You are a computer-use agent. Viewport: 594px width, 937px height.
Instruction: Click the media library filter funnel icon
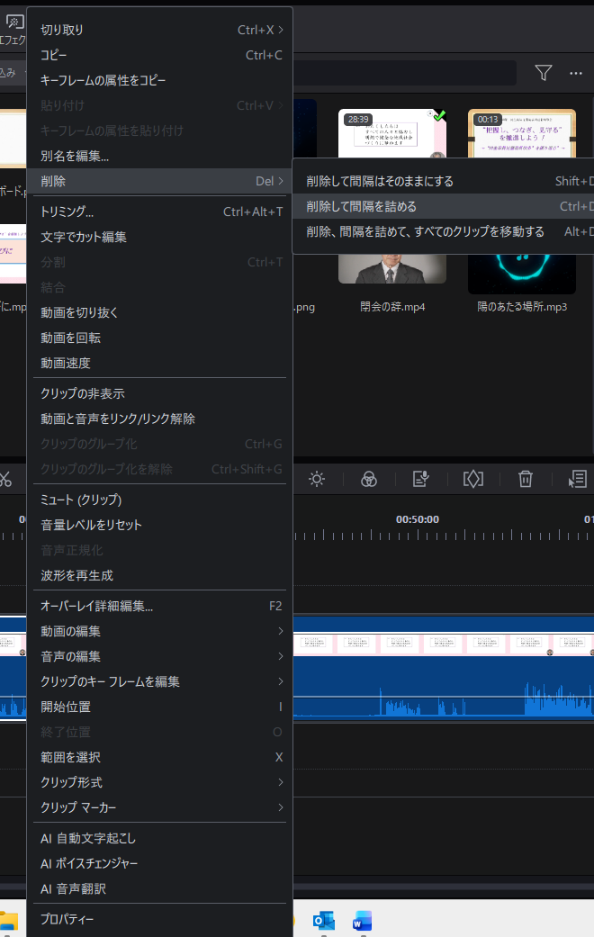click(x=544, y=73)
